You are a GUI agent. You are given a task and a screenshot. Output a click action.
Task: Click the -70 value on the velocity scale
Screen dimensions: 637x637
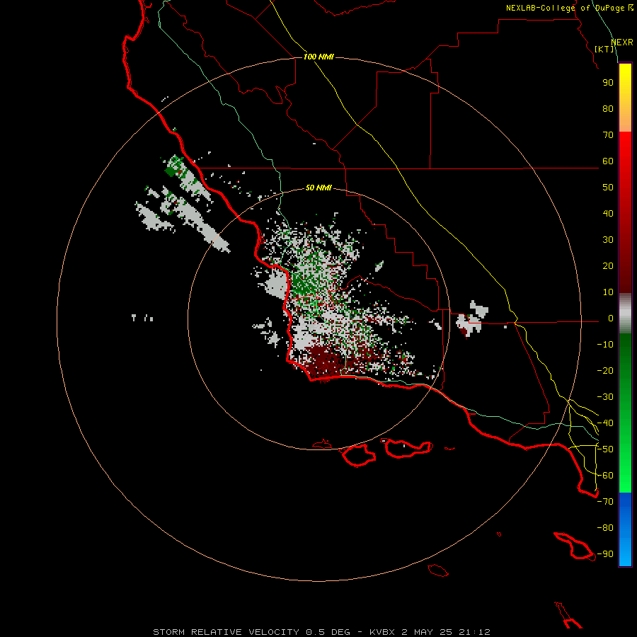605,502
